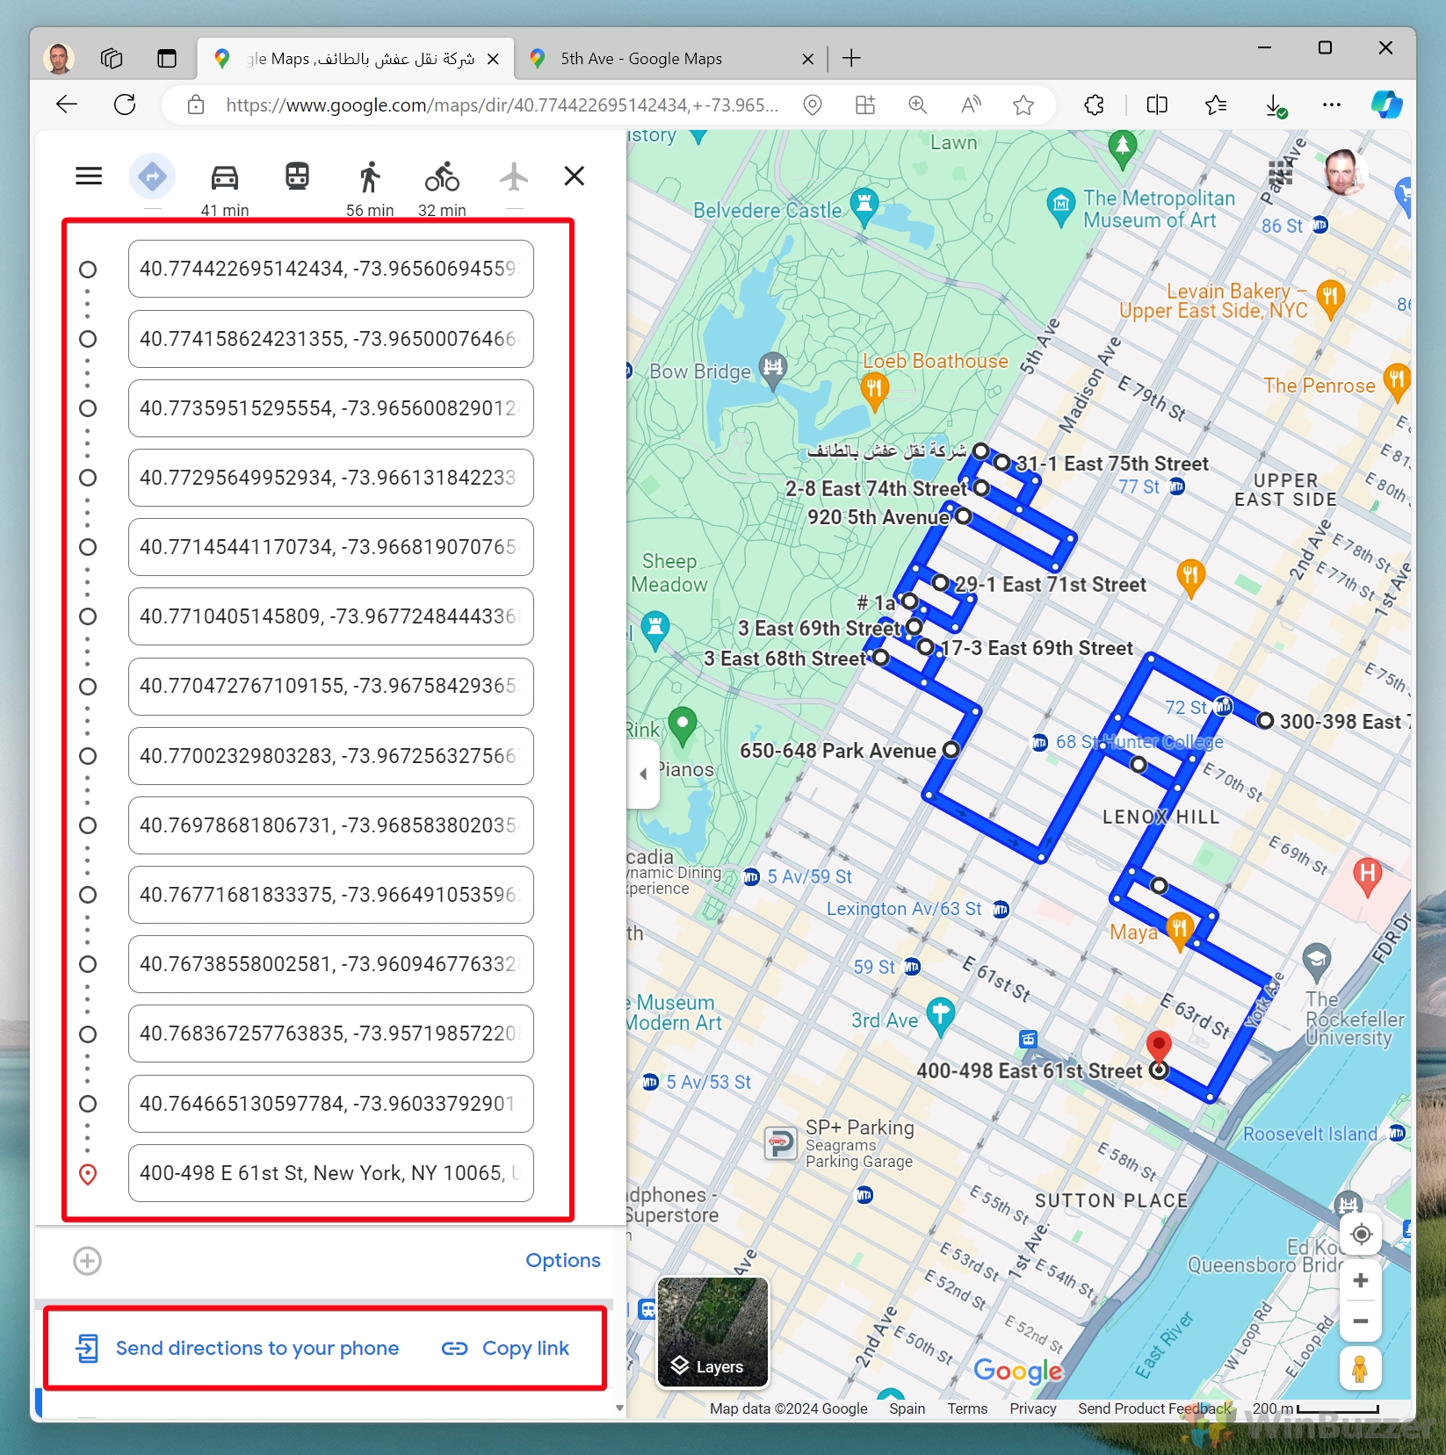
Task: Click the Spain region link
Action: (907, 1408)
